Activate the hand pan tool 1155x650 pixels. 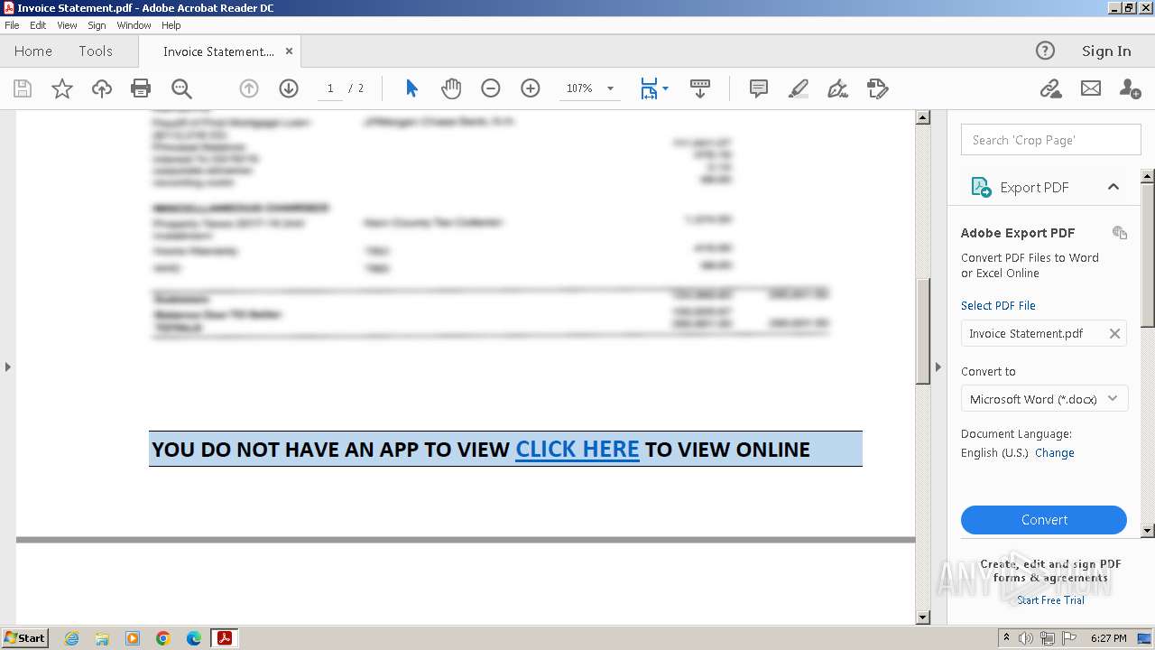pos(451,88)
